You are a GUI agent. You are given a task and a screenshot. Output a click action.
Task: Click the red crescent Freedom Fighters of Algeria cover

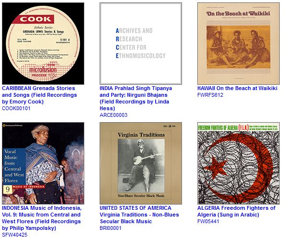point(239,163)
